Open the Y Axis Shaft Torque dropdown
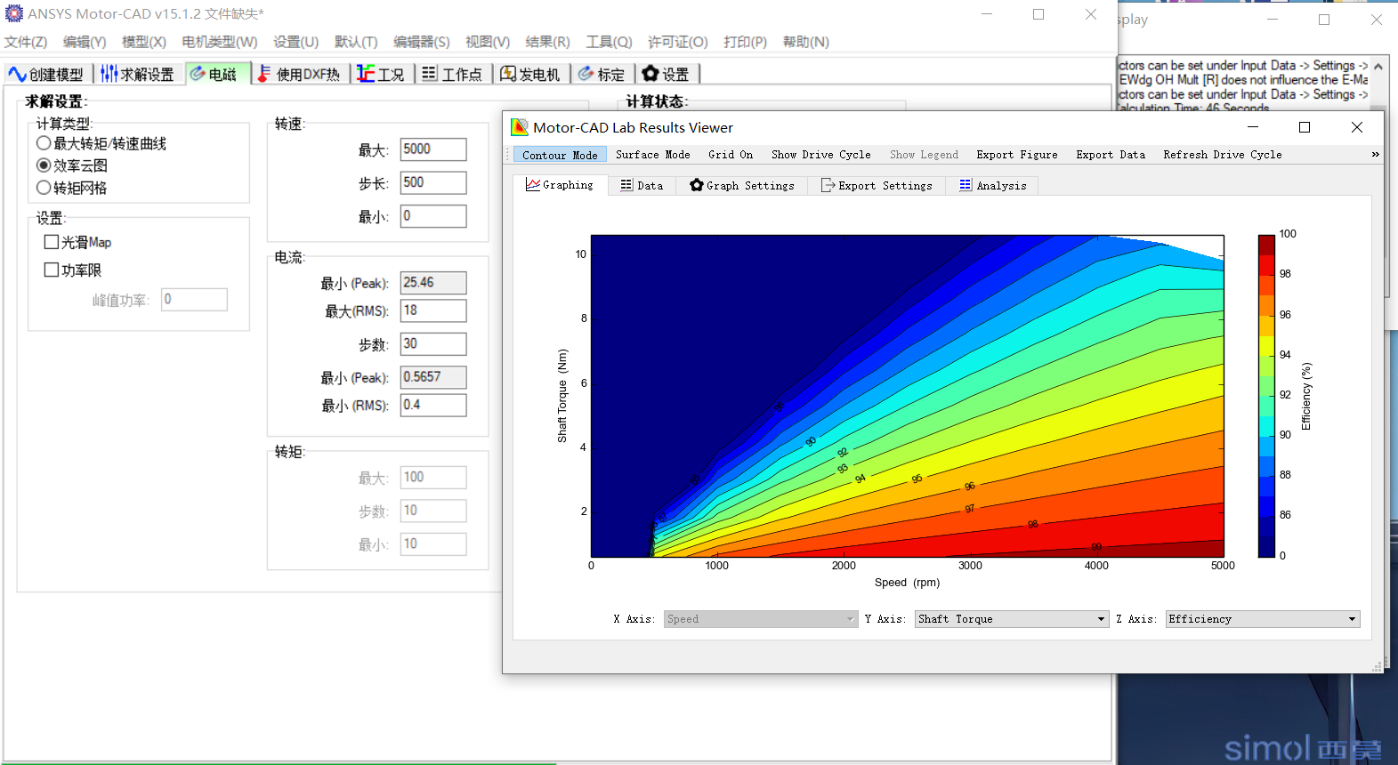 tap(1011, 619)
